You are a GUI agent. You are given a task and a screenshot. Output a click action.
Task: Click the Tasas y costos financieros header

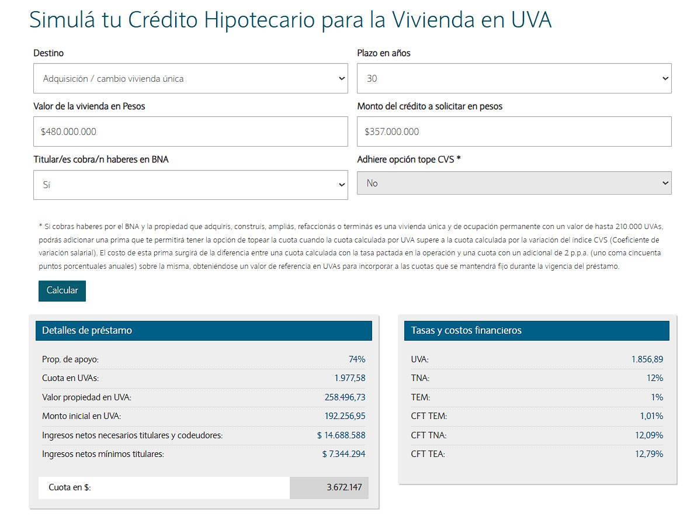[x=536, y=330]
